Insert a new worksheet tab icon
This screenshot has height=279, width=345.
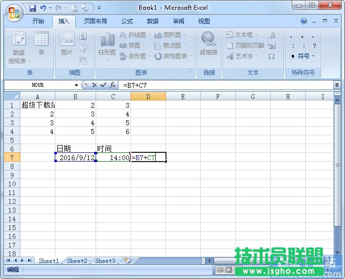128,261
